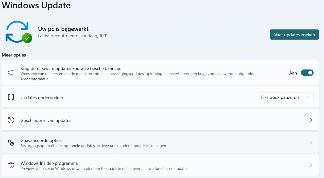Expand Geschiedenis van updates chevron
This screenshot has width=324, height=178.
pyautogui.click(x=311, y=120)
